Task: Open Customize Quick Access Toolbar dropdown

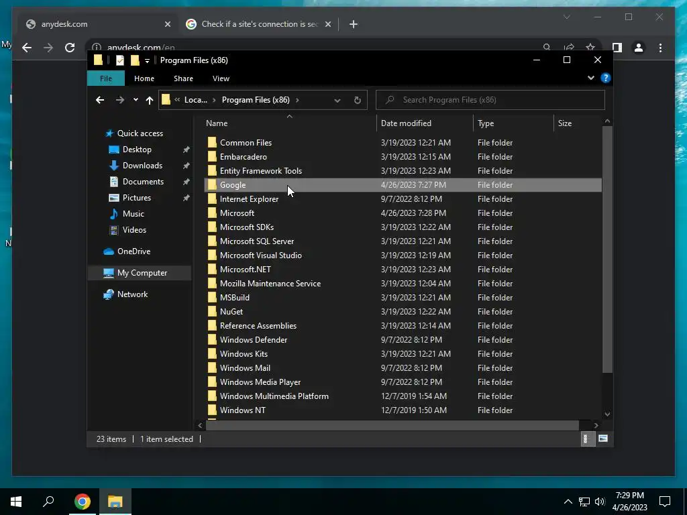Action: [x=147, y=61]
